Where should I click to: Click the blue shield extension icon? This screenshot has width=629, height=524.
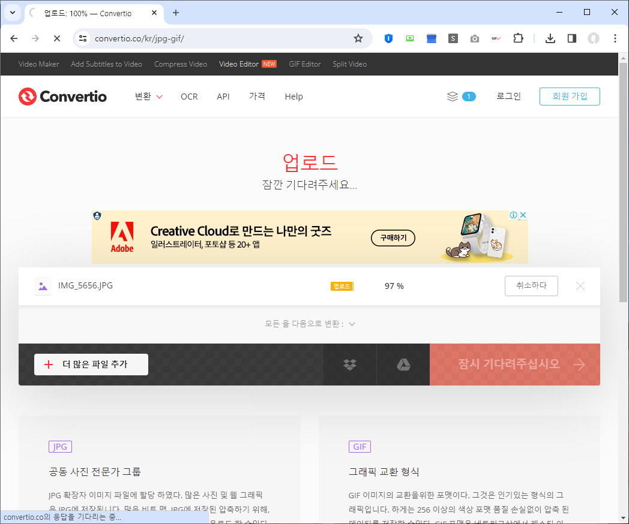388,38
